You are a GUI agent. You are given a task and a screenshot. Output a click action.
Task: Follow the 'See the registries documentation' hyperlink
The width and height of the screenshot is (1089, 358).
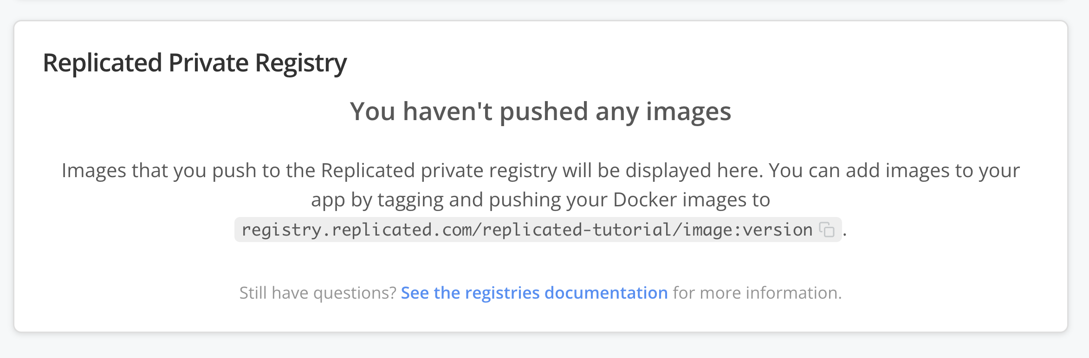coord(534,293)
